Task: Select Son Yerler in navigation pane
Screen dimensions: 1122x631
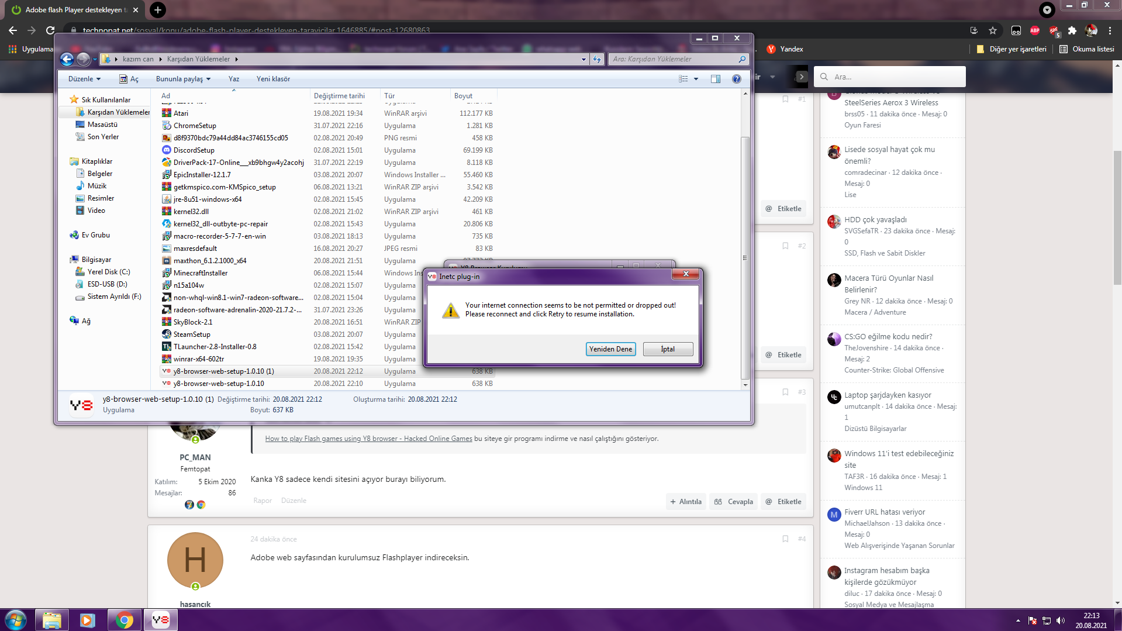Action: click(103, 137)
